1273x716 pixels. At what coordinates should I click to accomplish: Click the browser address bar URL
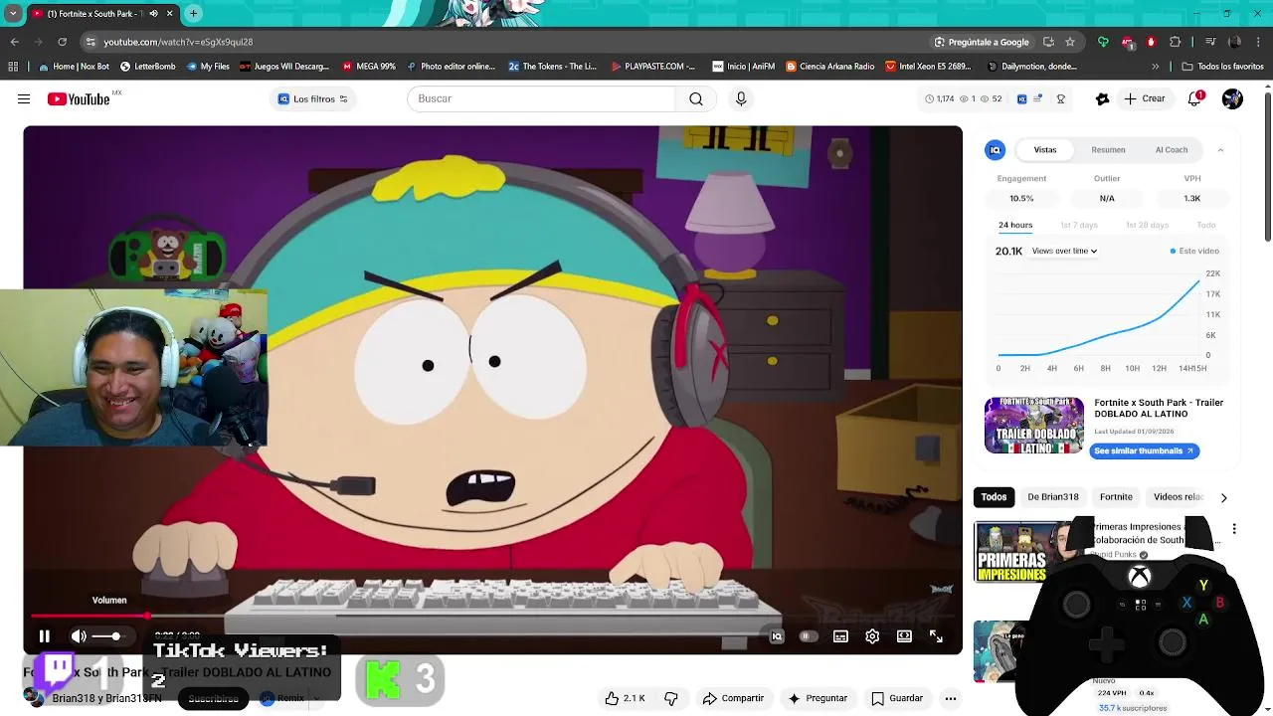point(178,42)
